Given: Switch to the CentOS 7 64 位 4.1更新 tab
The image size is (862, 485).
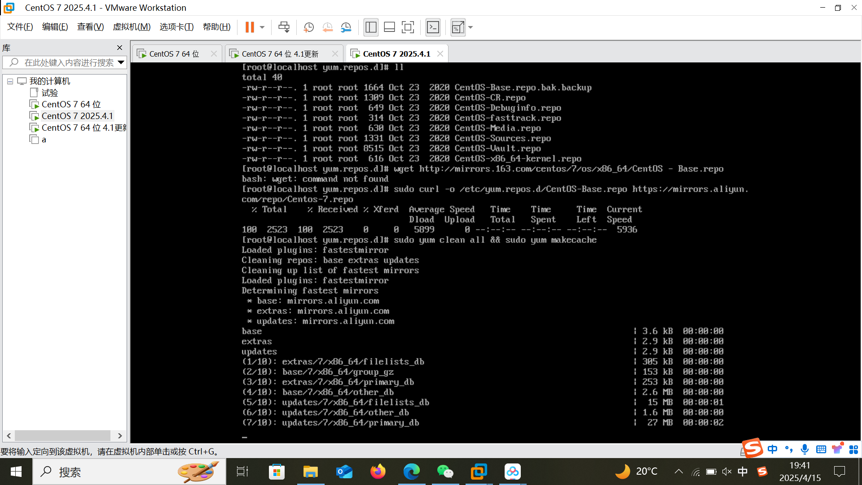Looking at the screenshot, I should (x=280, y=54).
